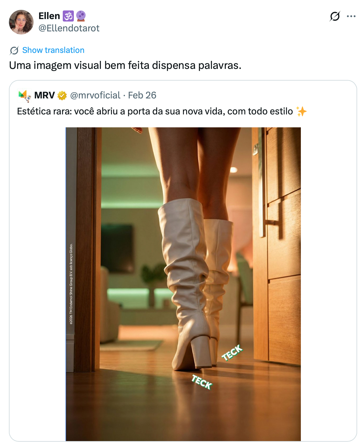Click the Grok icon beside Show translation

click(14, 50)
